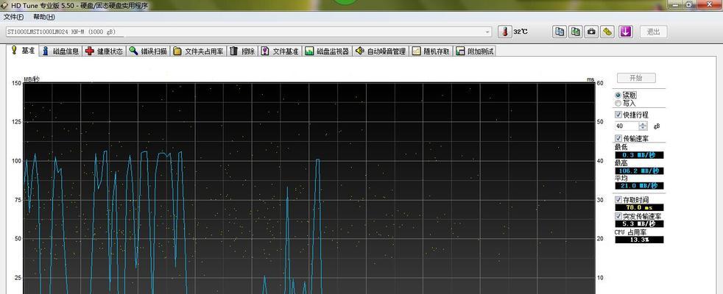Screen dimensions: 723x294
Task: Click the 最高 label
Action: pyautogui.click(x=621, y=162)
